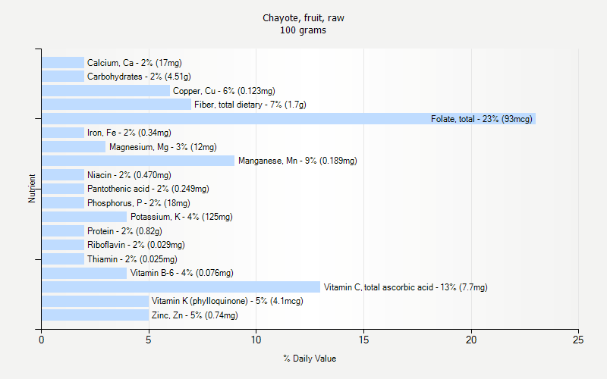Click the Nutrient y-axis title
The height and width of the screenshot is (379, 607).
pyautogui.click(x=33, y=189)
